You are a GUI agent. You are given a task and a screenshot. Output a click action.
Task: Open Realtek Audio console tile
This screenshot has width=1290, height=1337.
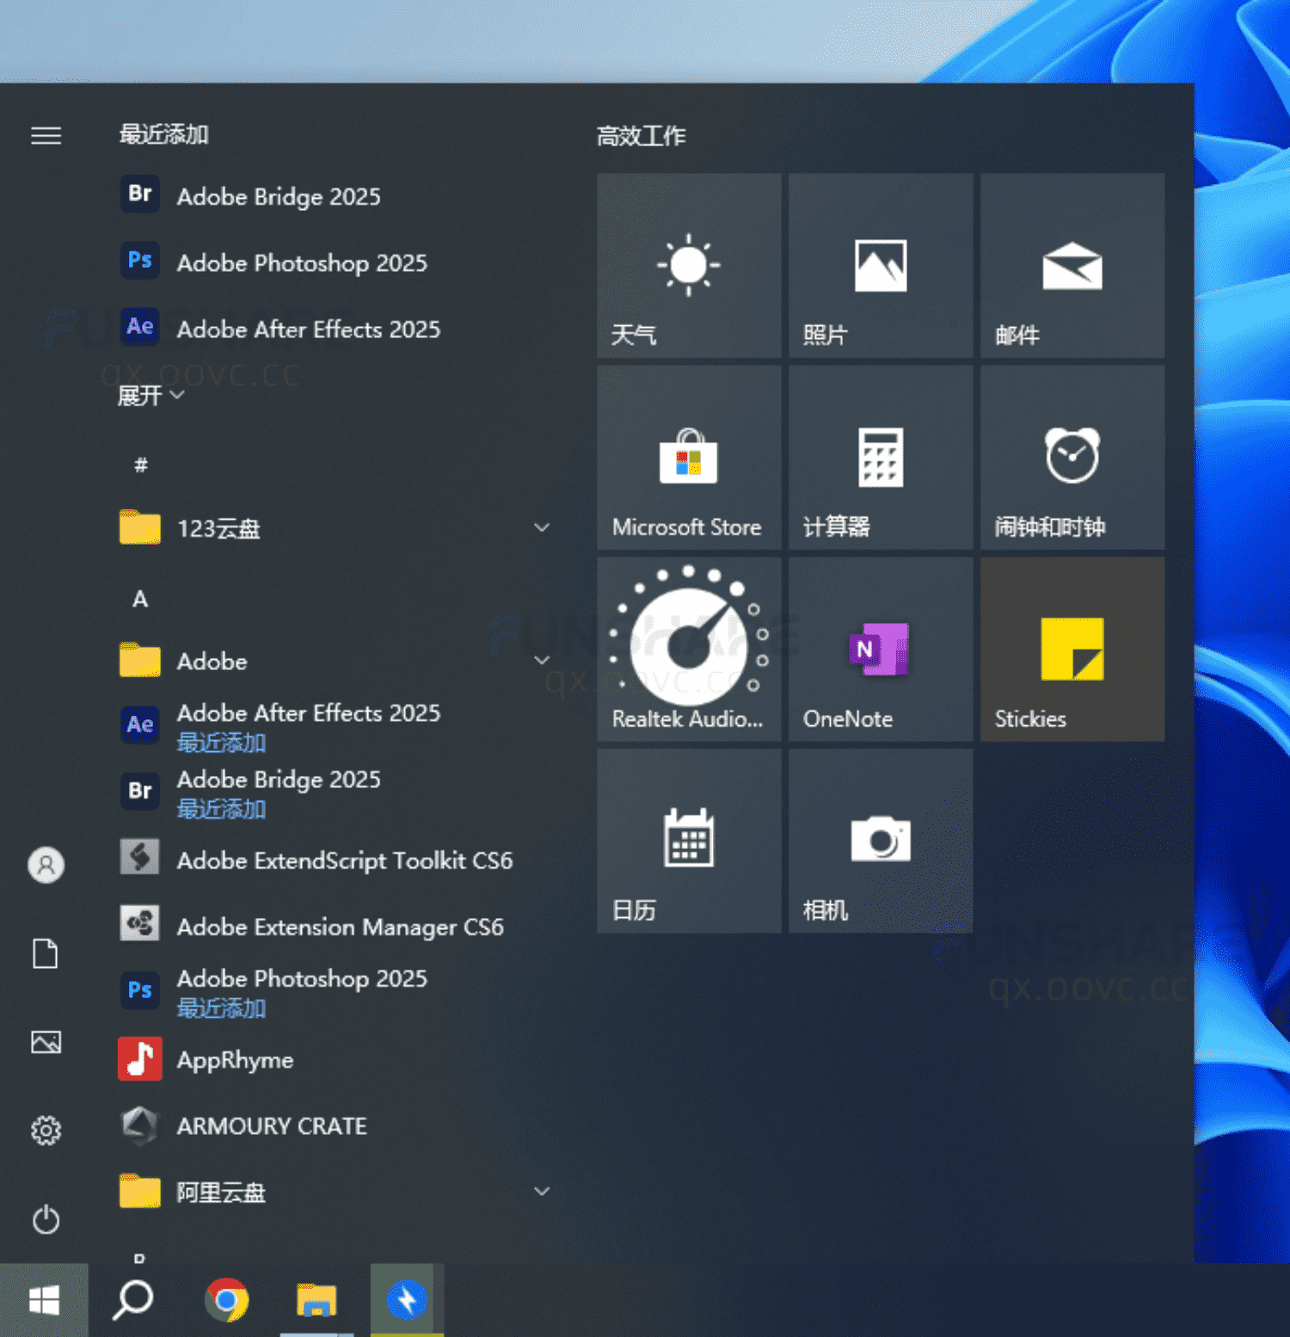[688, 650]
